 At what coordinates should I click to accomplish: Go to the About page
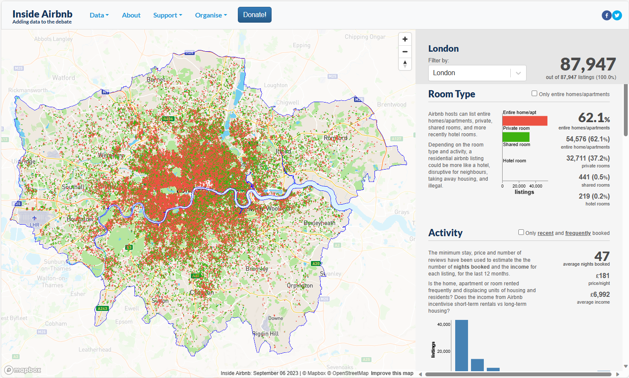(131, 15)
